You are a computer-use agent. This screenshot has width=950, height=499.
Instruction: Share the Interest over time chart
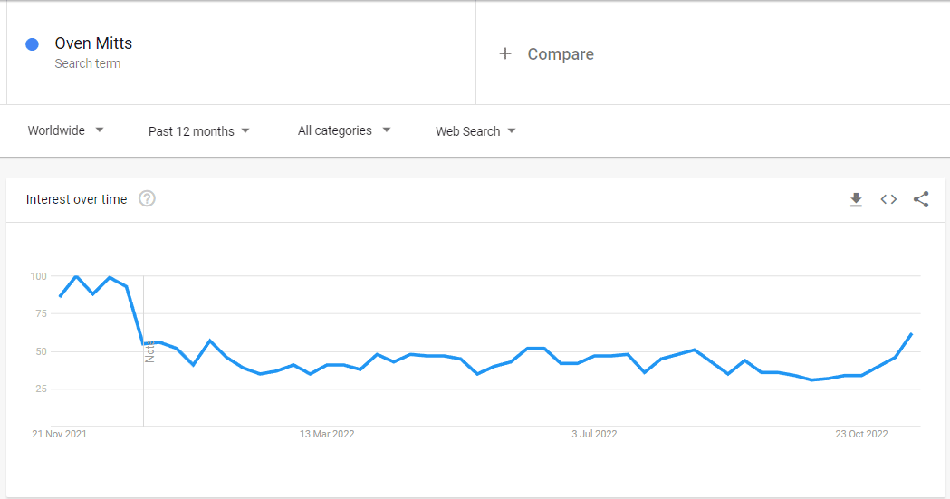[921, 199]
